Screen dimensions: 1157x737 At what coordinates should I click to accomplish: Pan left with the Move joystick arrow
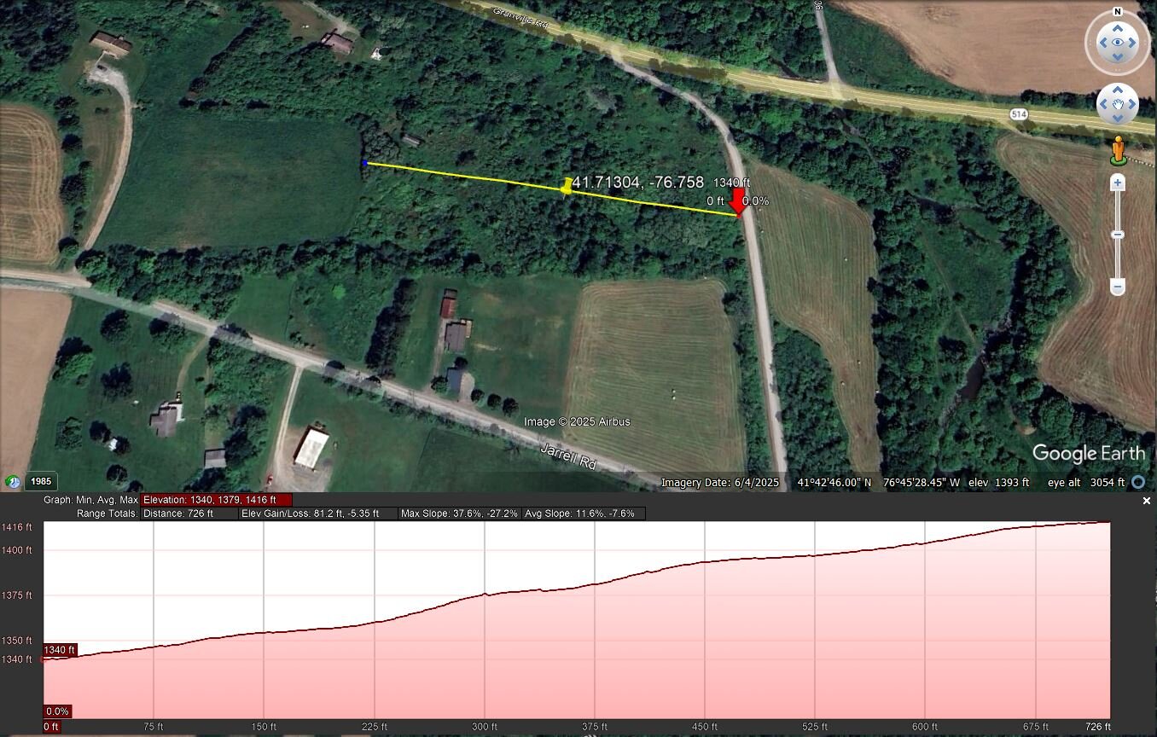point(1102,104)
